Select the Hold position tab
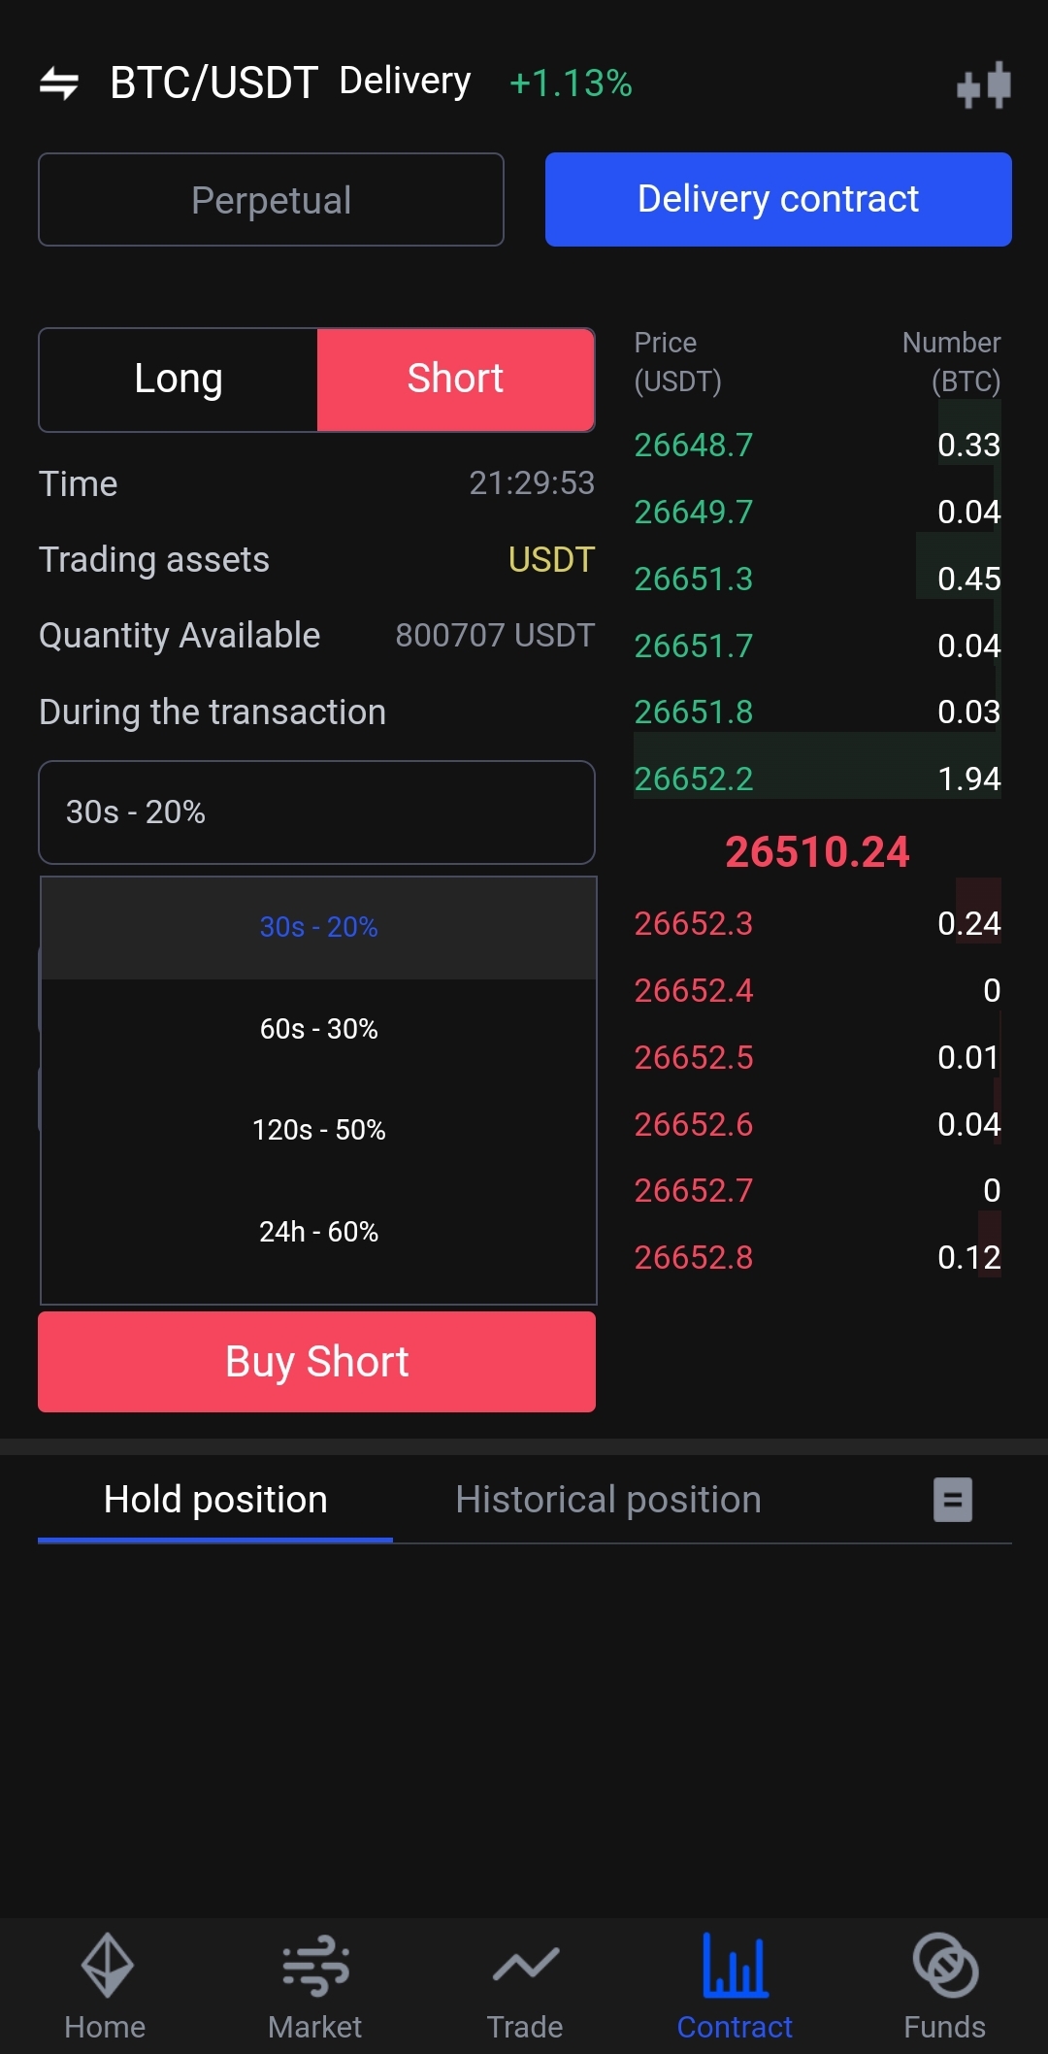This screenshot has width=1048, height=2054. pyautogui.click(x=215, y=1500)
